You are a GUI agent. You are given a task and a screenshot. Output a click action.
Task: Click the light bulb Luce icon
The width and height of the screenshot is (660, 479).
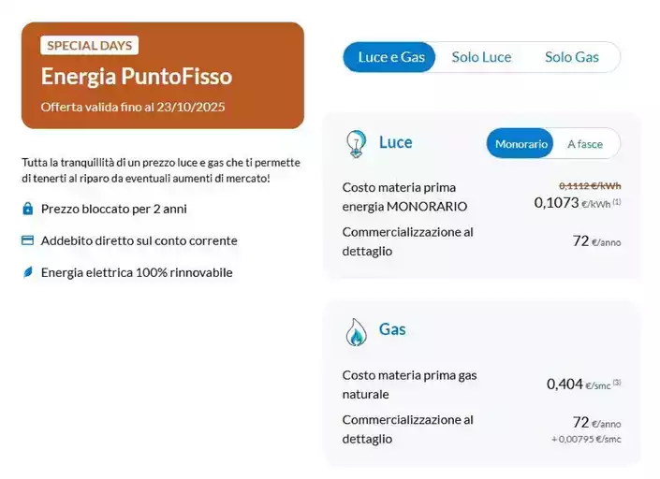357,143
